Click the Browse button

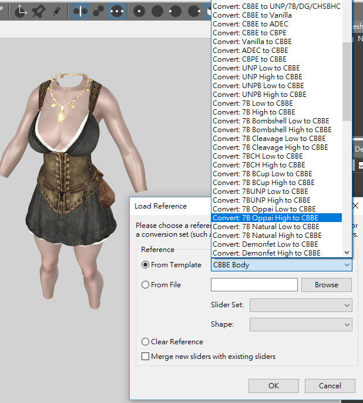click(x=326, y=285)
